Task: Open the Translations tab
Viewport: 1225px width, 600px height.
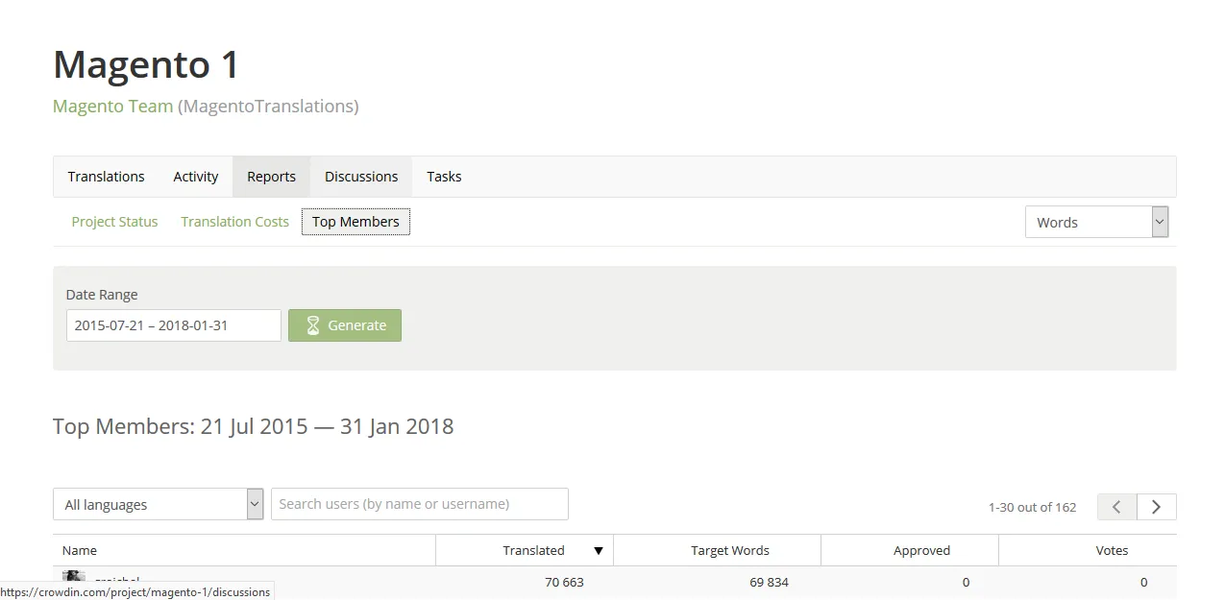Action: click(x=106, y=177)
